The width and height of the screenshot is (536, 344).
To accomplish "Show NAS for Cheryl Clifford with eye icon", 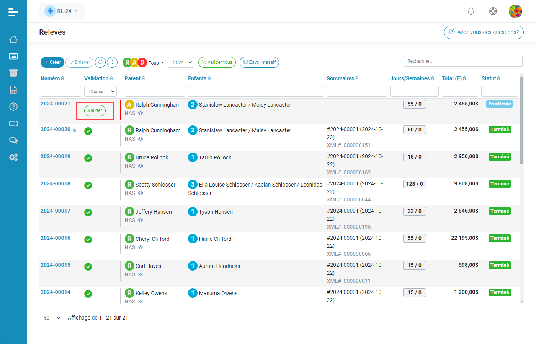I will (141, 248).
